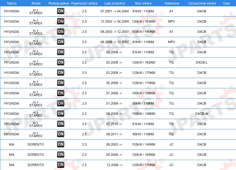Click engine code D4CB-W
The height and width of the screenshot is (170, 236).
[x=202, y=114]
